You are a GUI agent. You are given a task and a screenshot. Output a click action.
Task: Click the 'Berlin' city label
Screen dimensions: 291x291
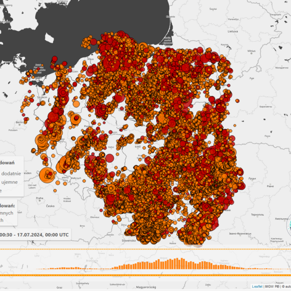pos(19,122)
